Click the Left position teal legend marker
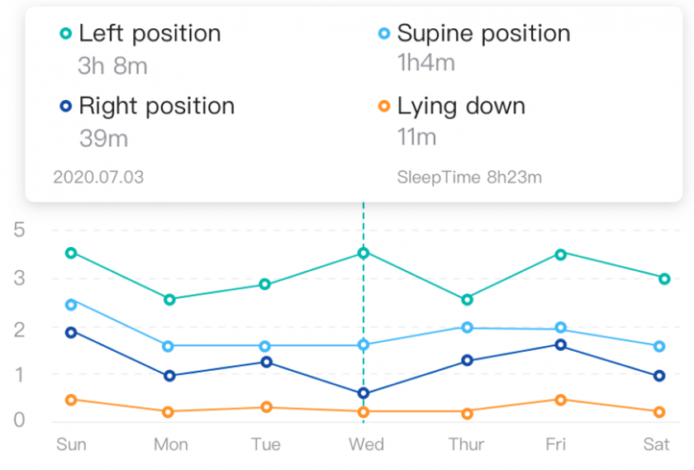 click(x=65, y=34)
